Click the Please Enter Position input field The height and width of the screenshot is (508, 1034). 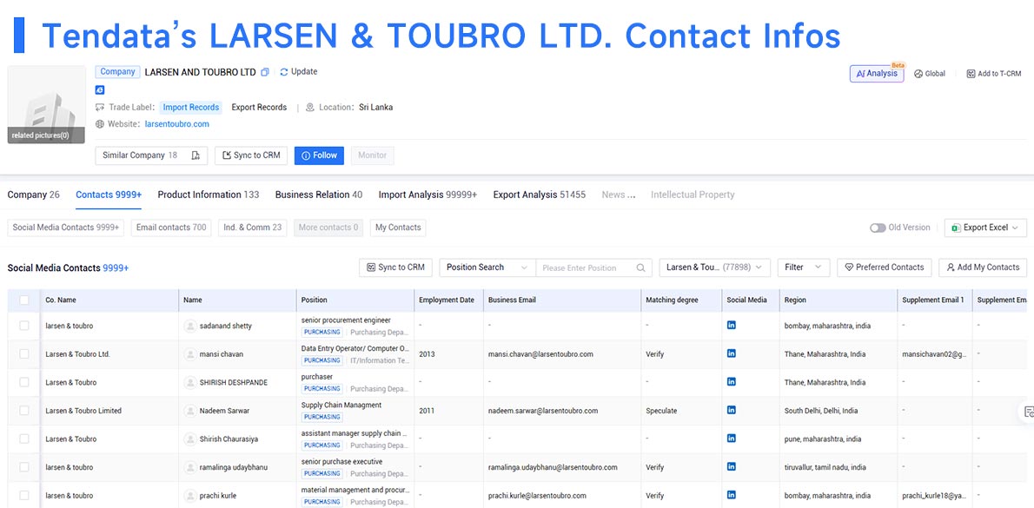point(586,268)
